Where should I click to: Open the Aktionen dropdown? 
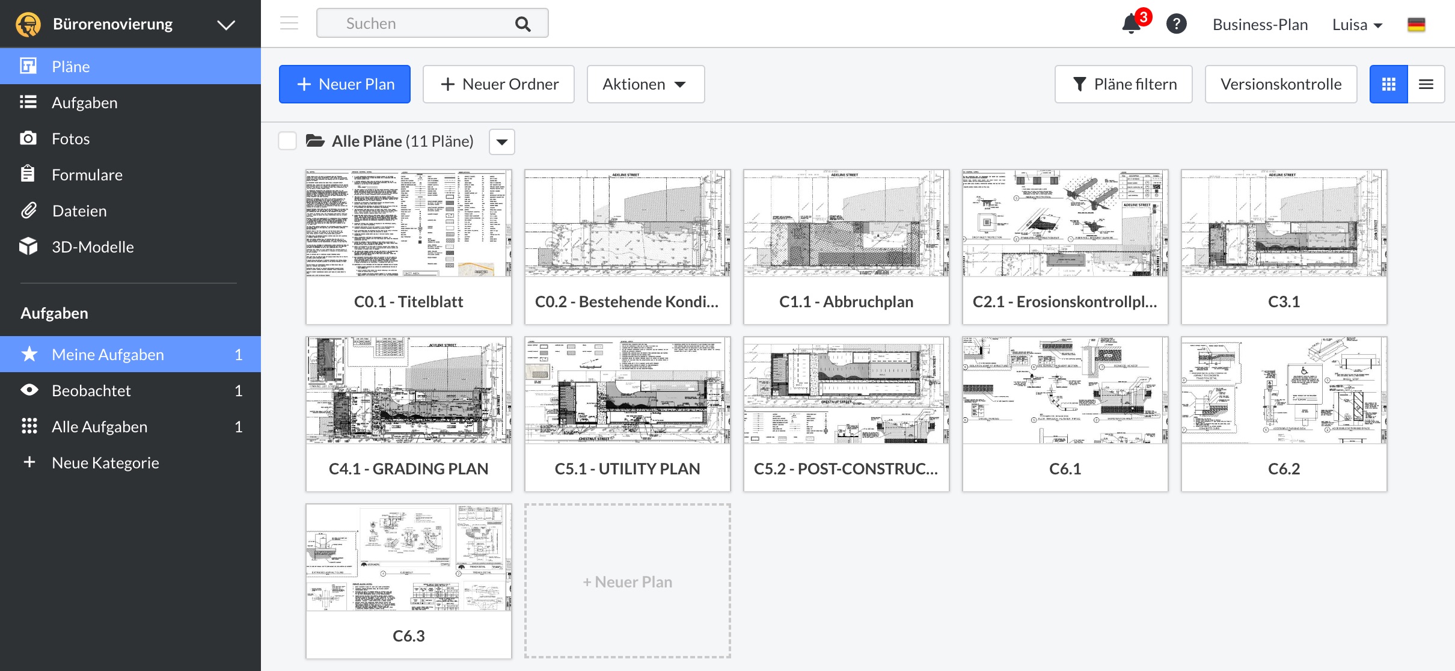(x=645, y=84)
